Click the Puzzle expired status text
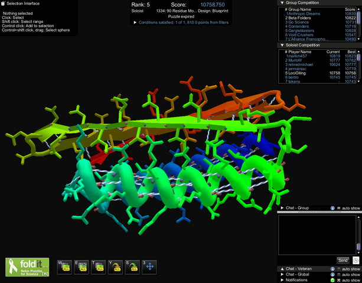Image resolution: width=362 pixels, height=283 pixels. point(181,17)
